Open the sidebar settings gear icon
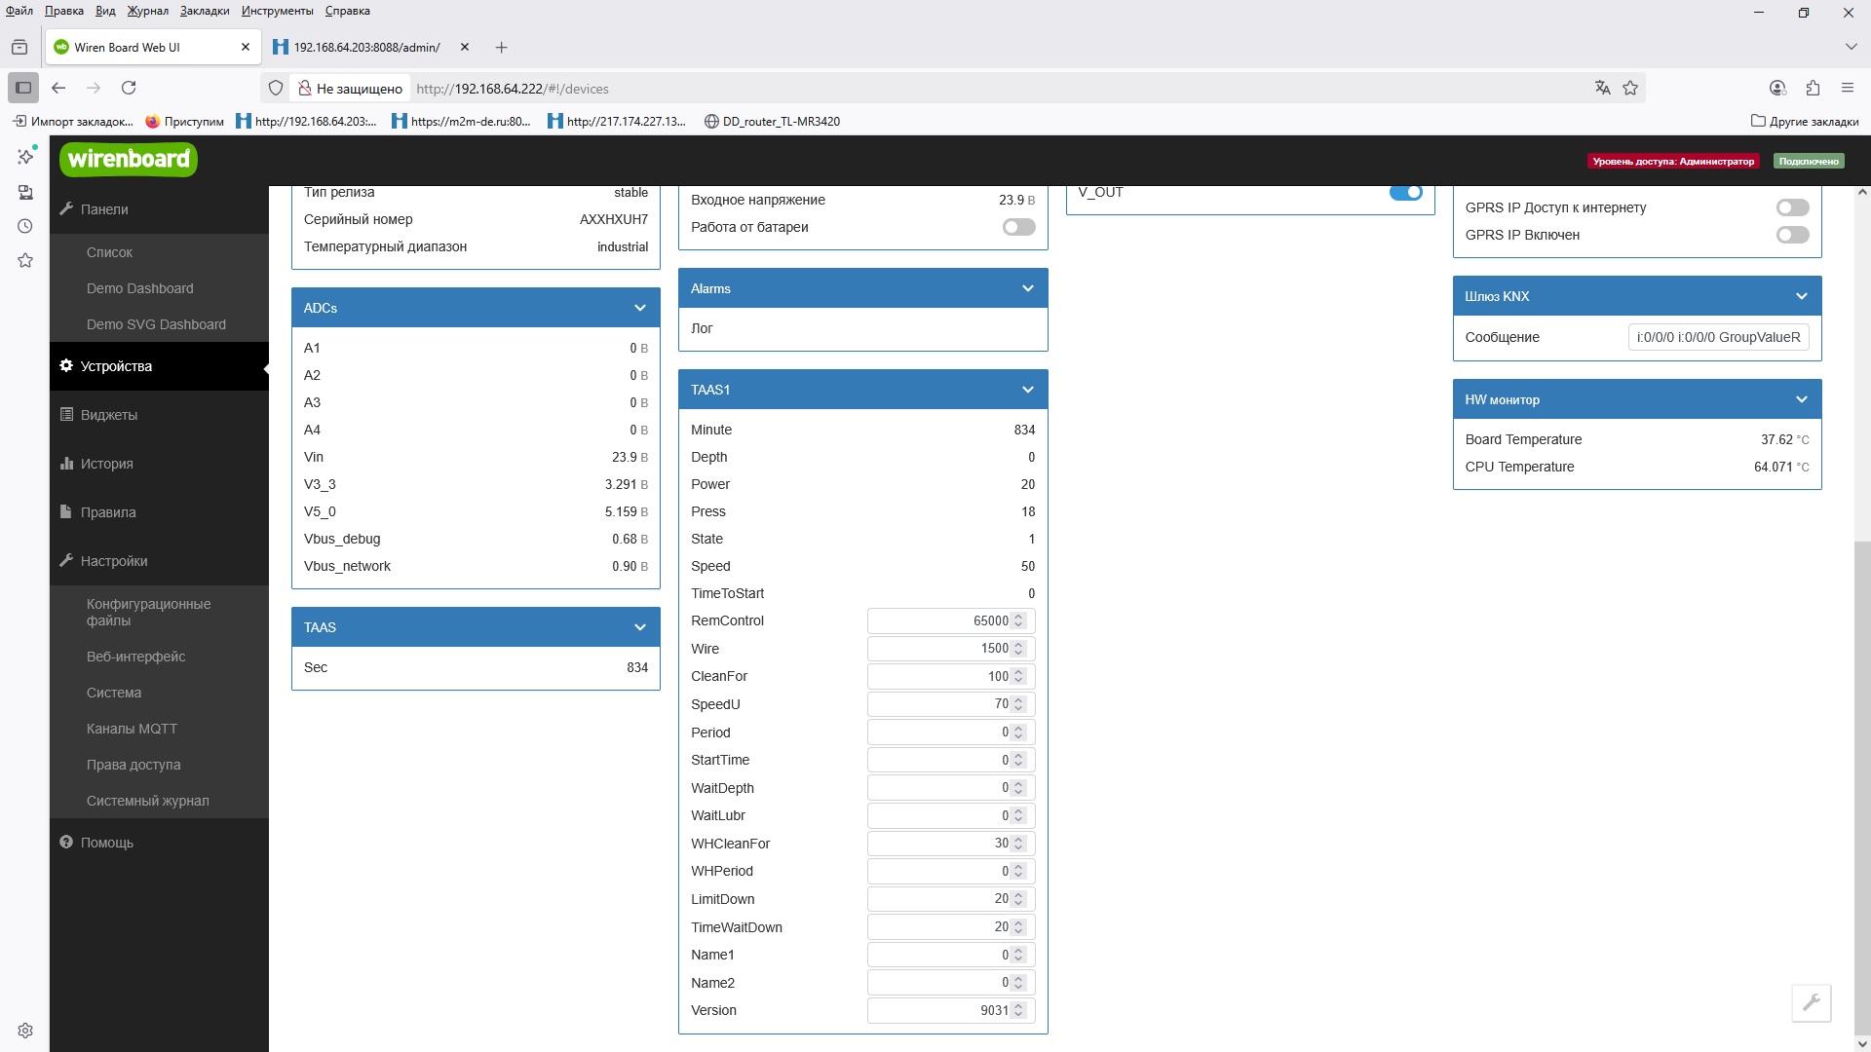The image size is (1871, 1052). (25, 1031)
